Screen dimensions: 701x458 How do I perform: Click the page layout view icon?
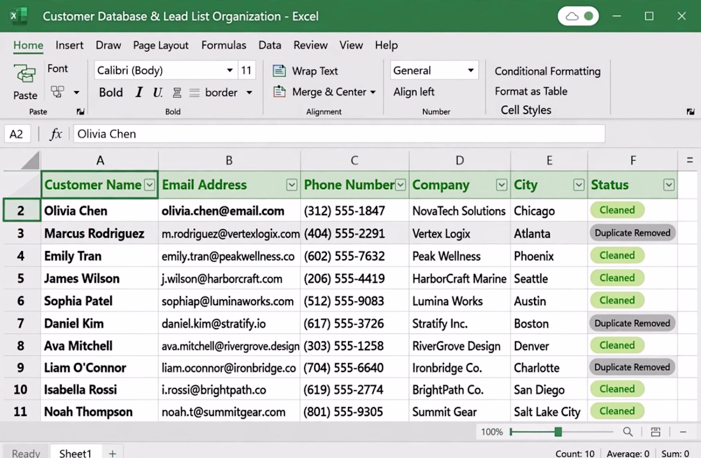pyautogui.click(x=655, y=432)
